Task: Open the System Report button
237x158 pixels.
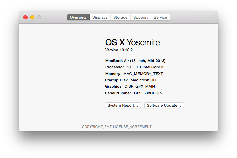Action: tap(123, 105)
